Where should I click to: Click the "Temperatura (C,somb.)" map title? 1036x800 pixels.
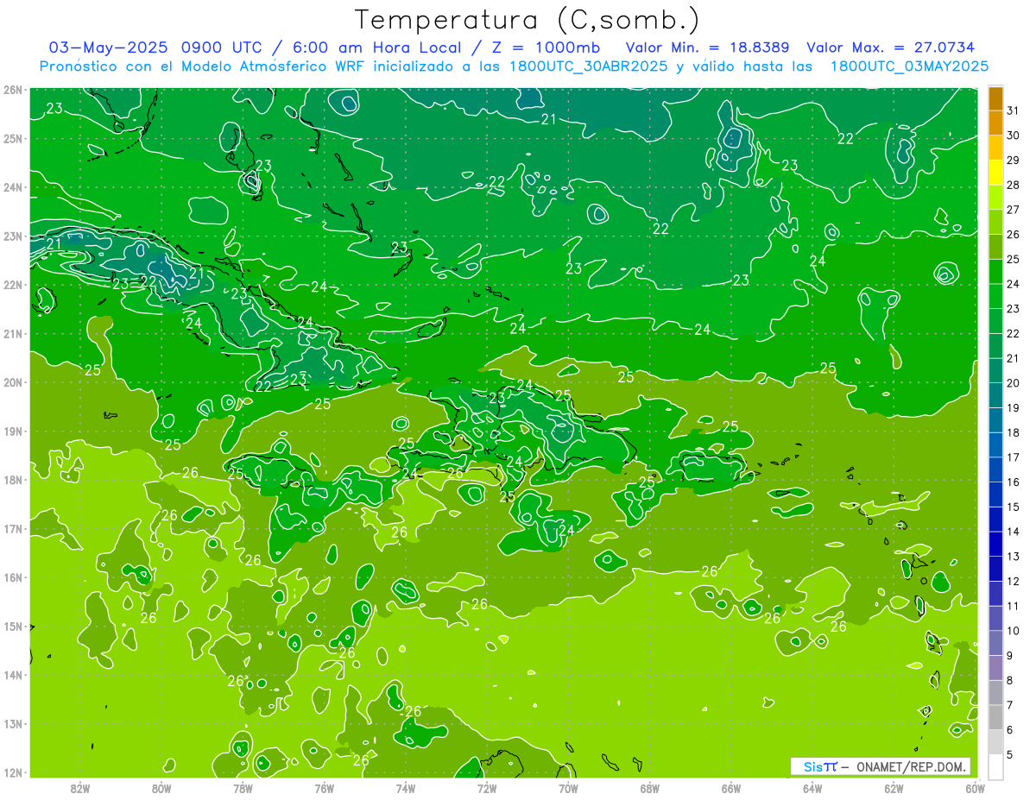point(527,20)
